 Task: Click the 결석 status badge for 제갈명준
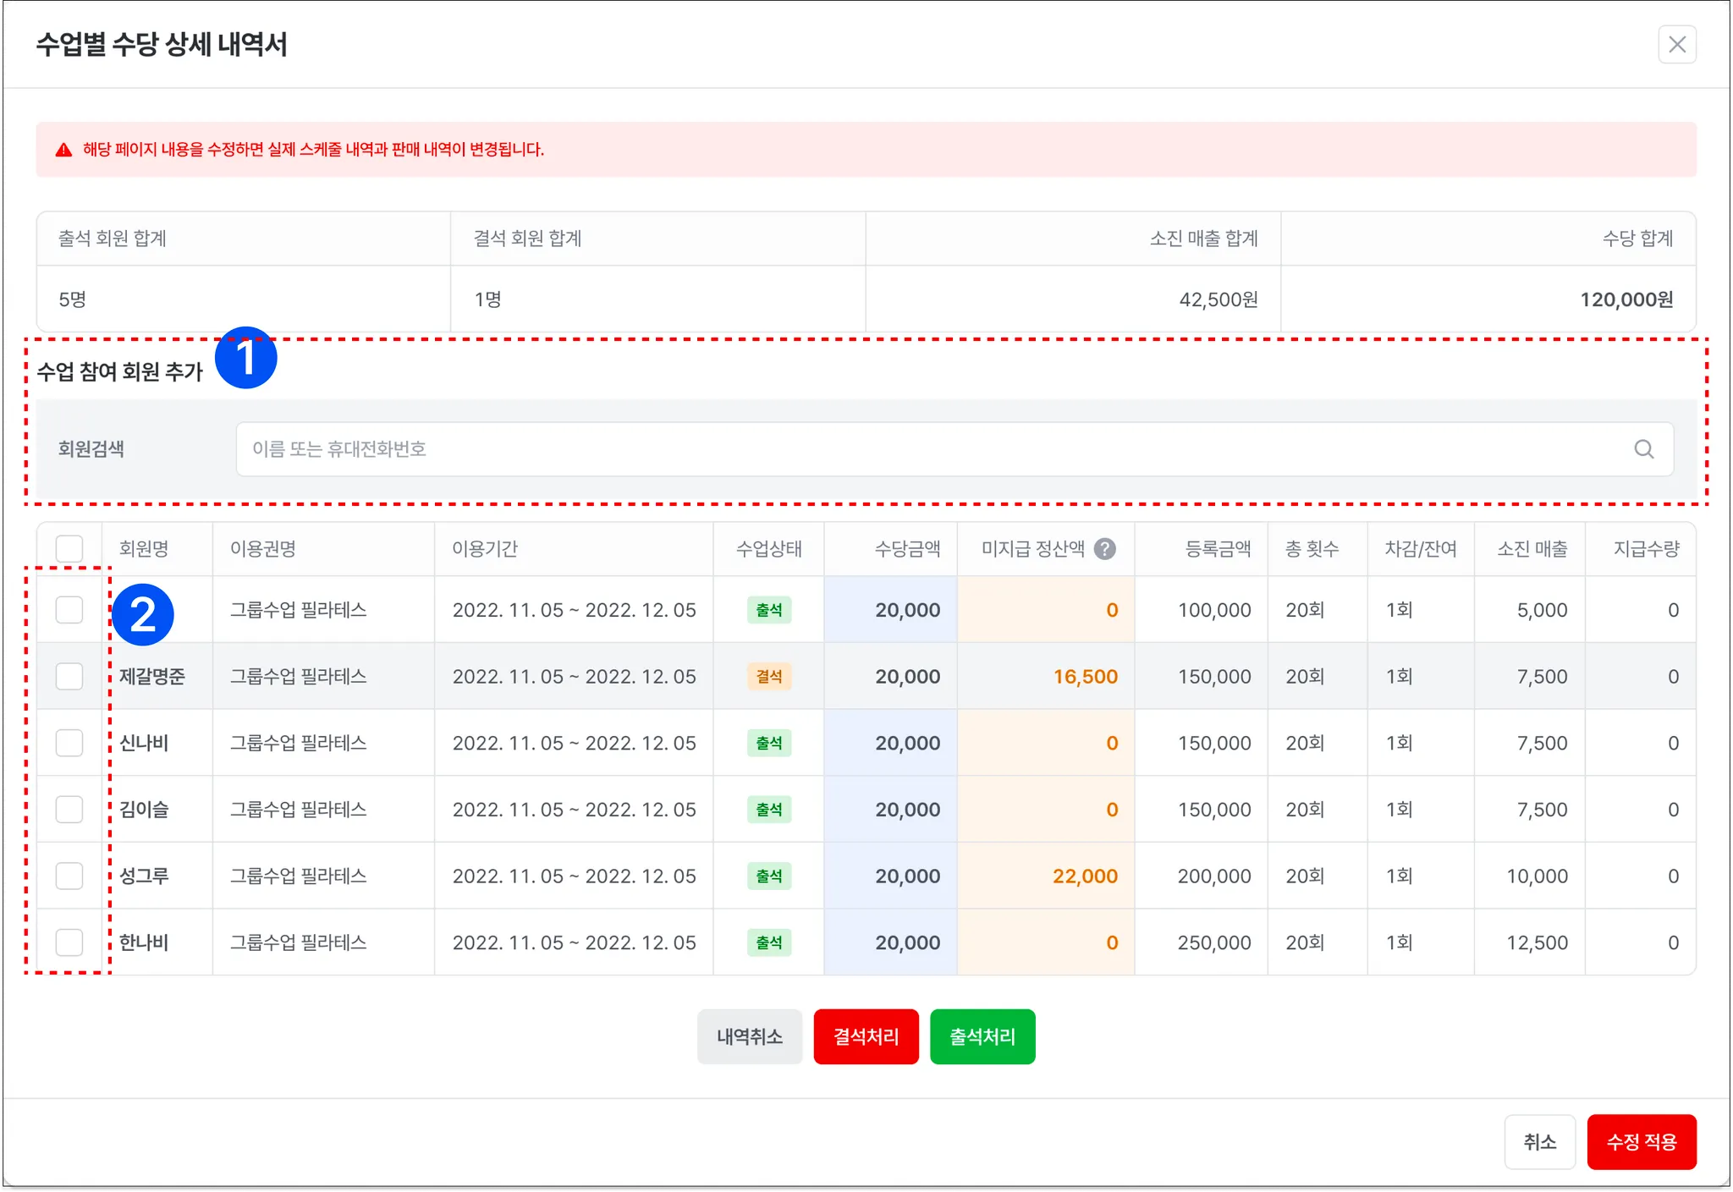768,677
